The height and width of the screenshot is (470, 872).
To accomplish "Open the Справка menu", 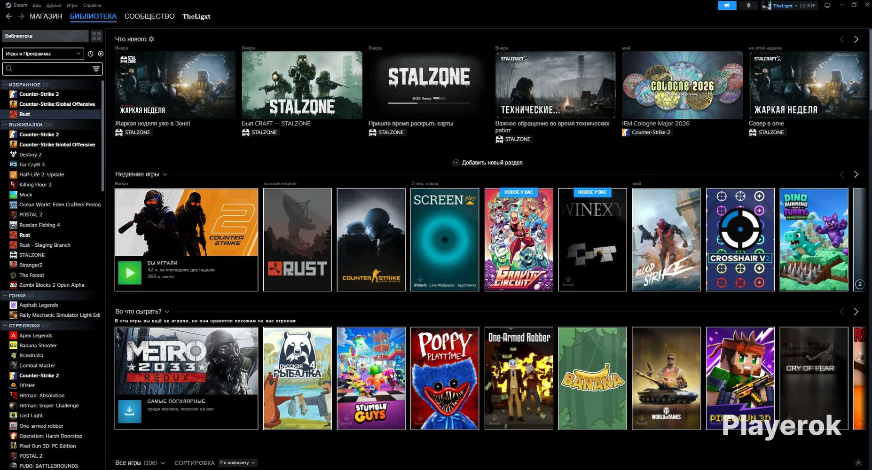I will coord(92,5).
